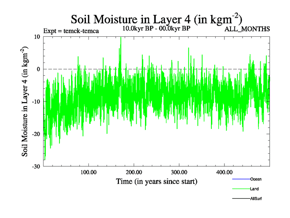Click the 300.00 x-axis tick label
The height and width of the screenshot is (218, 290).
[179, 171]
